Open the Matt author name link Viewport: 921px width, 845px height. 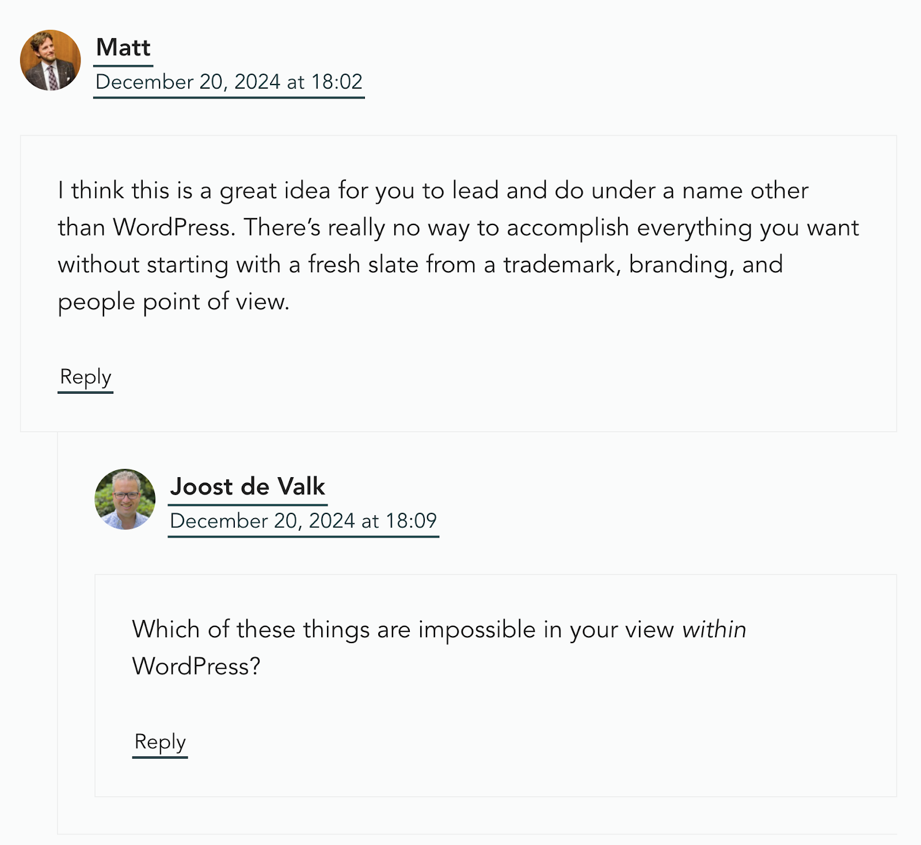click(123, 48)
